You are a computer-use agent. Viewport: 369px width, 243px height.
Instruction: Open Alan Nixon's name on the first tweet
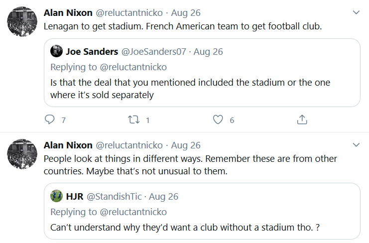coord(68,12)
